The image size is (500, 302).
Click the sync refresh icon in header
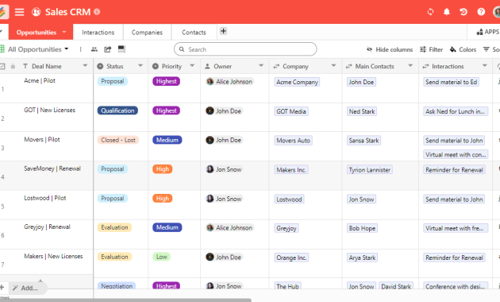(x=430, y=12)
